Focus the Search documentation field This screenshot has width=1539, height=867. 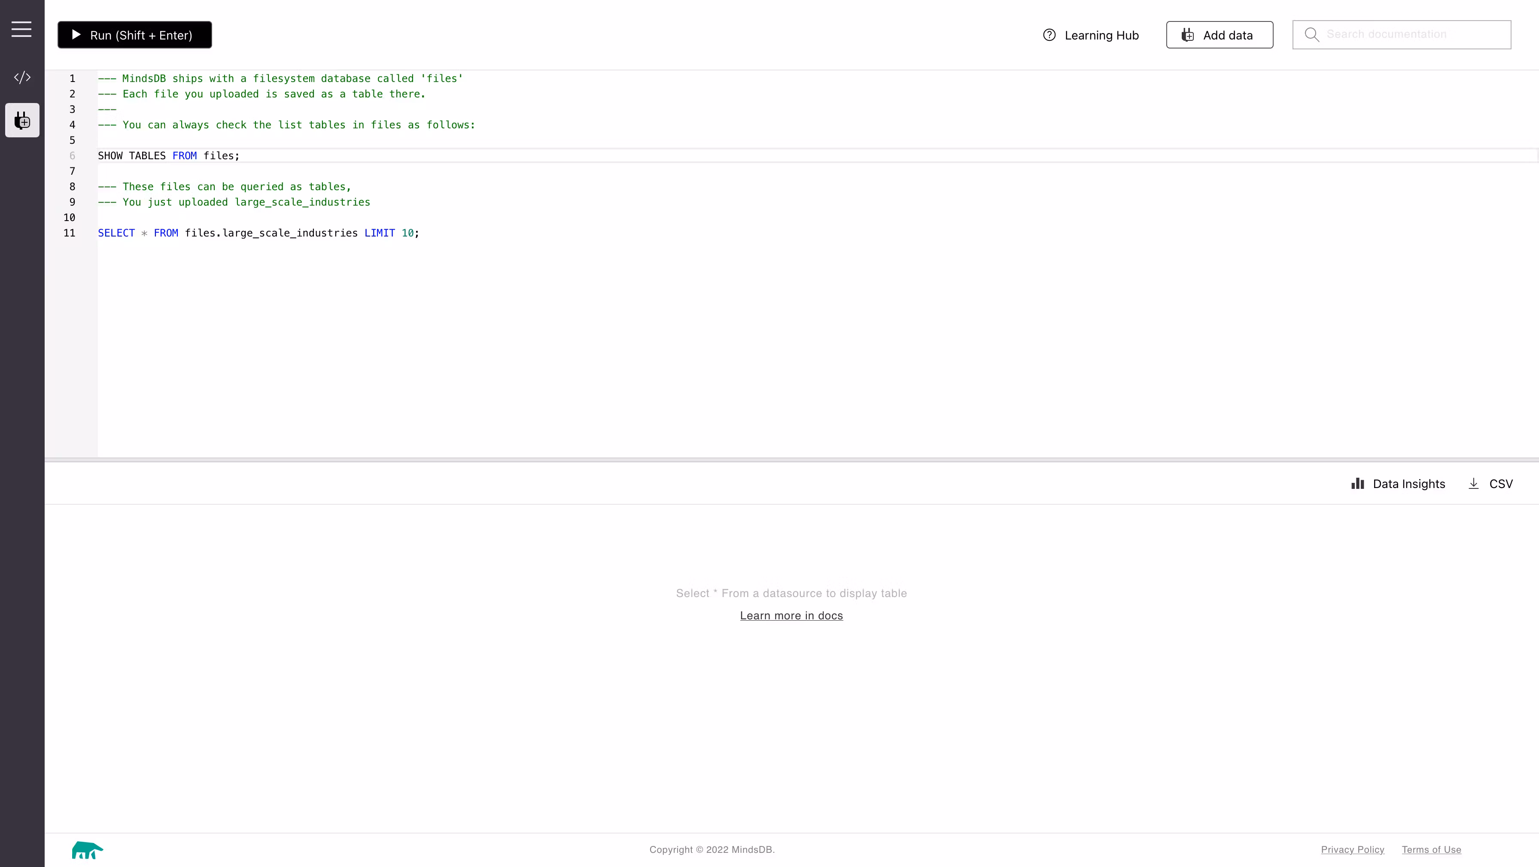coord(1402,35)
